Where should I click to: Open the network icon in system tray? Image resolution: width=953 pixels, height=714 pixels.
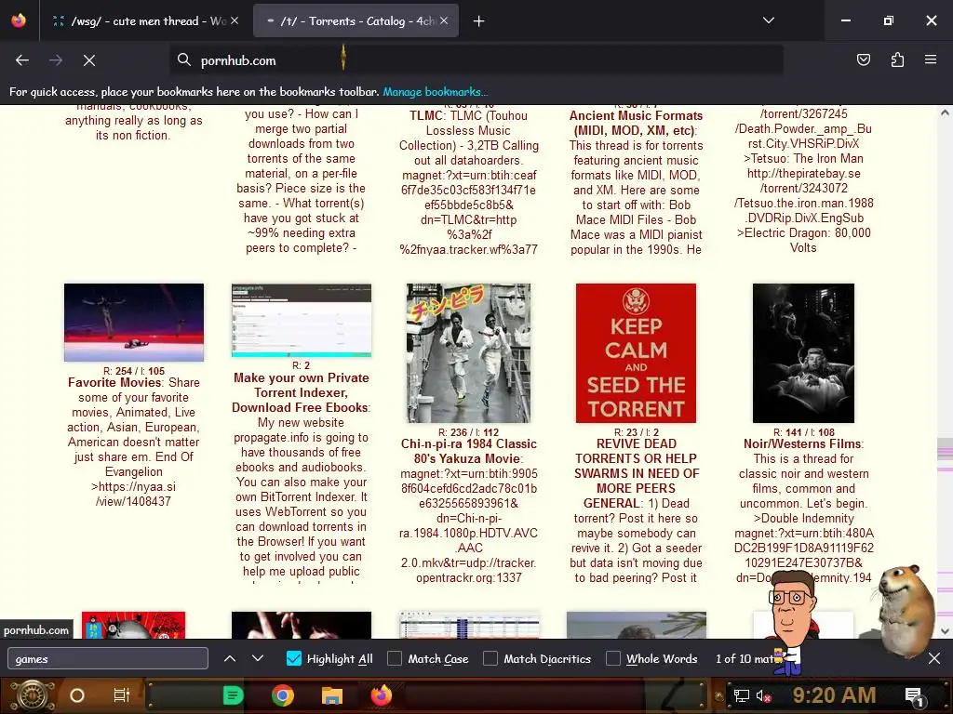[742, 695]
